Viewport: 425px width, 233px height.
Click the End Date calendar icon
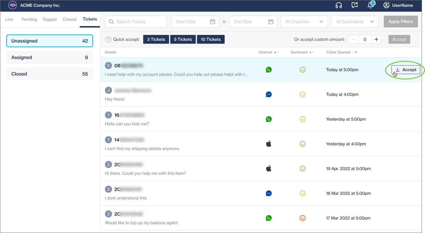pos(271,22)
